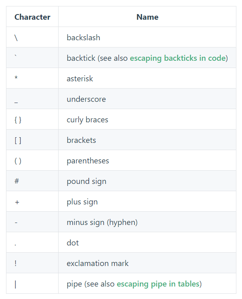The width and height of the screenshot is (242, 299).
Task: Click the curly braces text
Action: tap(87, 120)
